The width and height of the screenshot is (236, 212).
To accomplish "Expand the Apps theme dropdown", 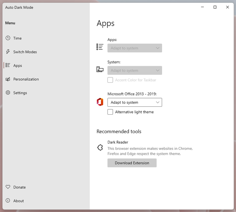I will [135, 48].
